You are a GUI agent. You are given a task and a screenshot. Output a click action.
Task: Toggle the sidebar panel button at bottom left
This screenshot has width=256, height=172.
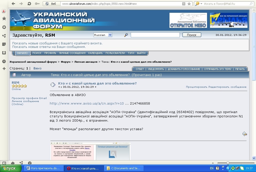(x=4, y=163)
